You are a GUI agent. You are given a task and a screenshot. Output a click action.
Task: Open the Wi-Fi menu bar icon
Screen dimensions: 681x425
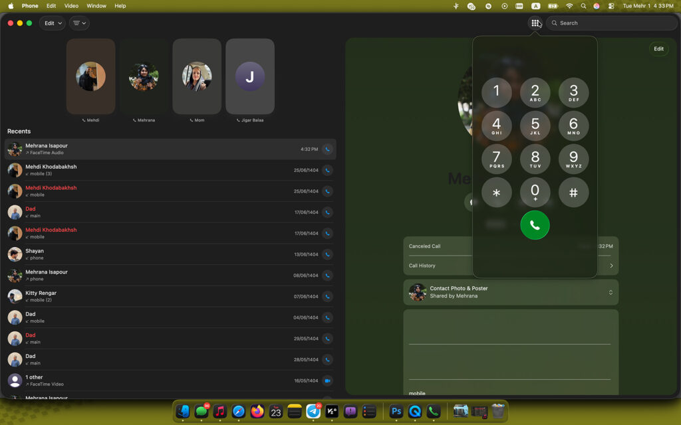point(569,6)
